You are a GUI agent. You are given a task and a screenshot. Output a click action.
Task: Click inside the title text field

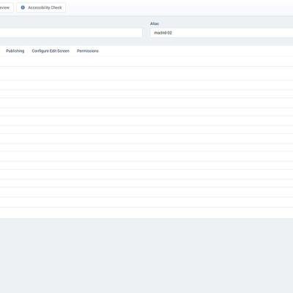pyautogui.click(x=71, y=33)
